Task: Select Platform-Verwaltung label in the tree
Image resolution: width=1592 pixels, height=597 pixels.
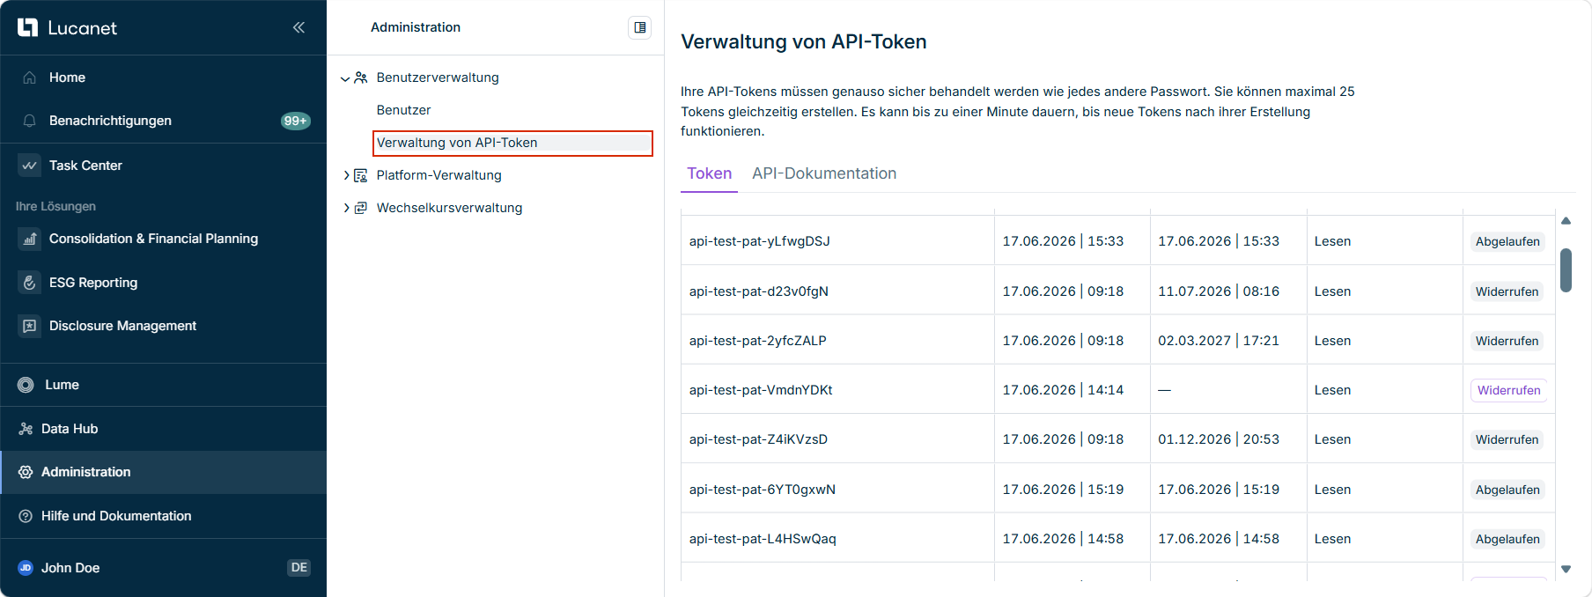Action: [439, 175]
